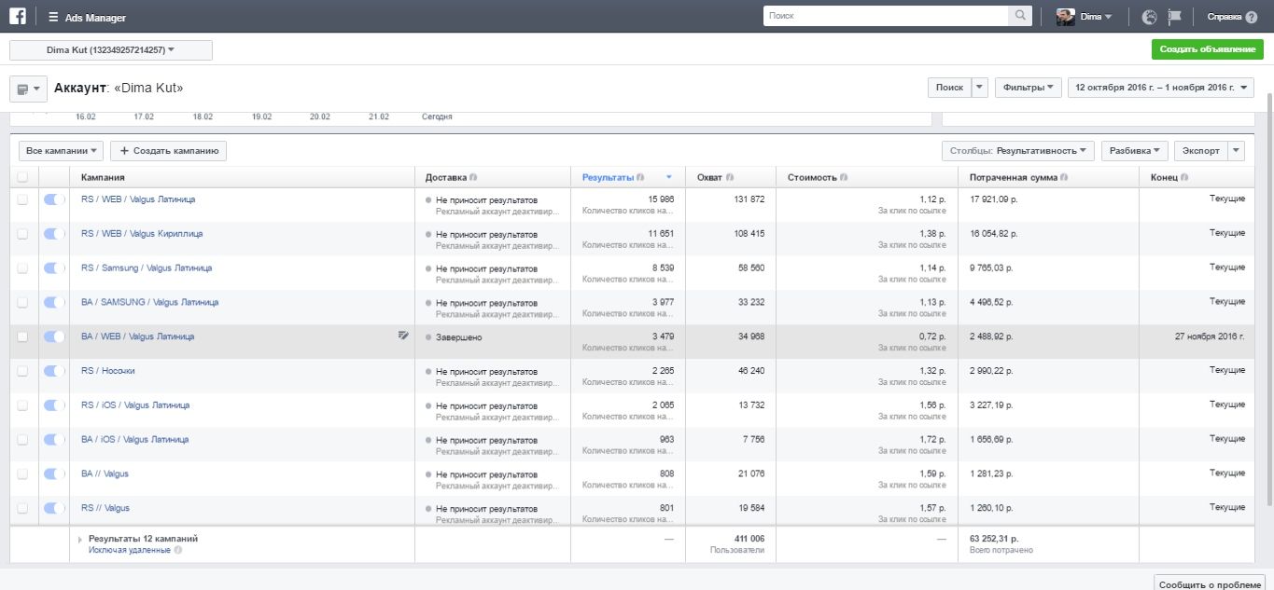Toggle RS / WEB / Valgus Латиница campaign switch
The image size is (1274, 590).
tap(54, 199)
